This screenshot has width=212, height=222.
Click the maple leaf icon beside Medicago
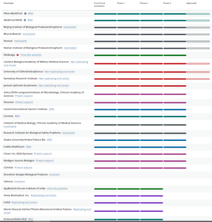point(18,55)
